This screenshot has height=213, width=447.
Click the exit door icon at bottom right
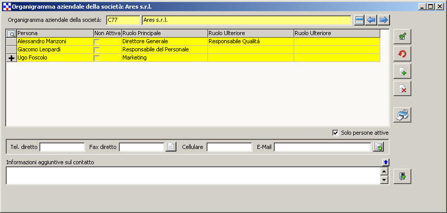pyautogui.click(x=402, y=176)
